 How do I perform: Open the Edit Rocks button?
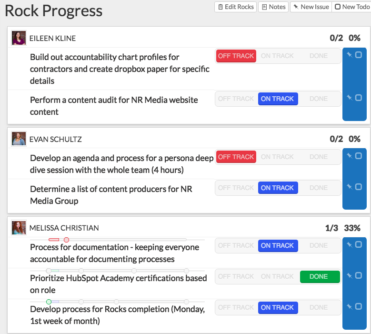click(x=236, y=7)
